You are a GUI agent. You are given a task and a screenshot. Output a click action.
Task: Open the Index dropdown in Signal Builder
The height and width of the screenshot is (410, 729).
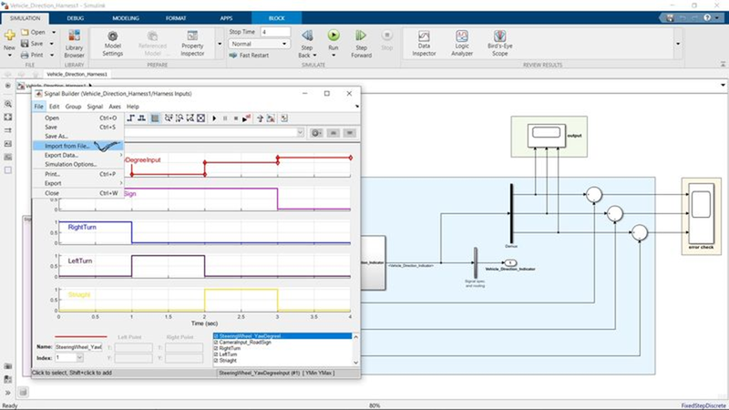79,357
